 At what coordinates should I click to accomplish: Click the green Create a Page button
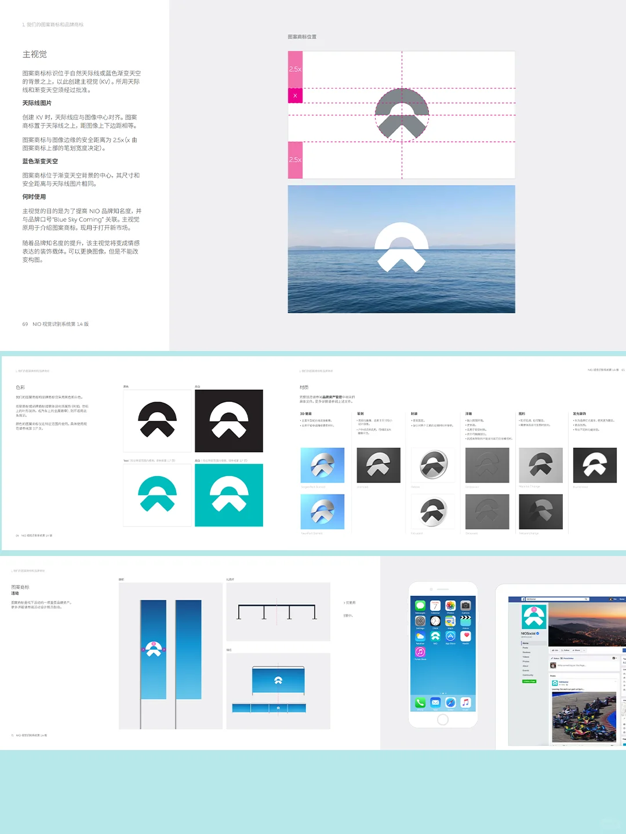[529, 681]
